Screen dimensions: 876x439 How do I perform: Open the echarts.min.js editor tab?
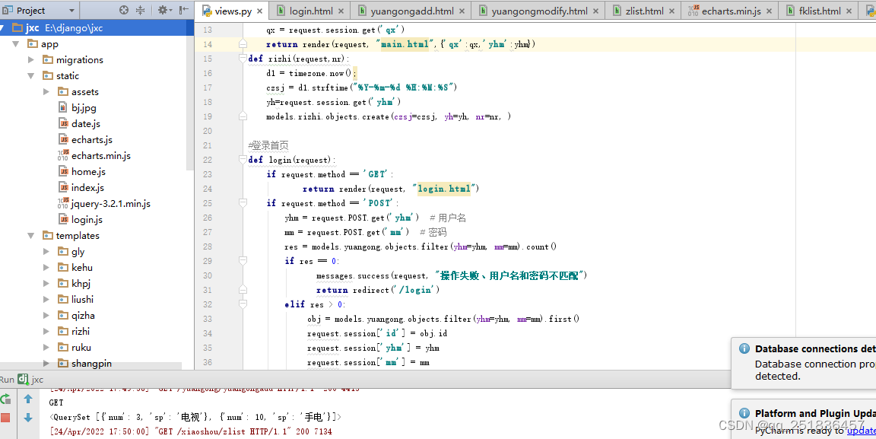tap(732, 11)
